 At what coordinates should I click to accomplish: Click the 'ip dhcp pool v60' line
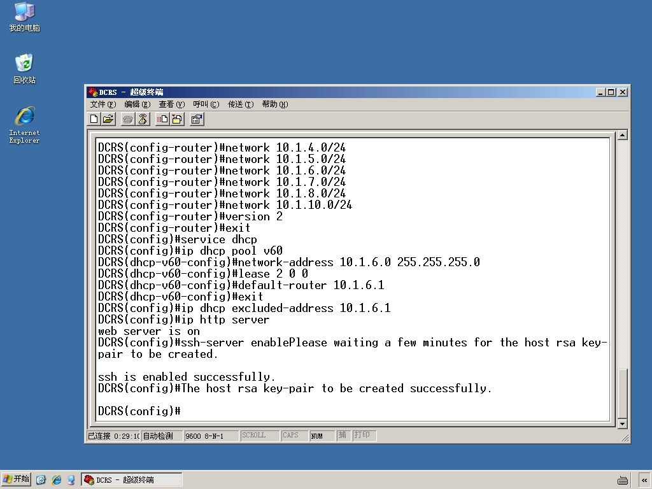pos(190,251)
